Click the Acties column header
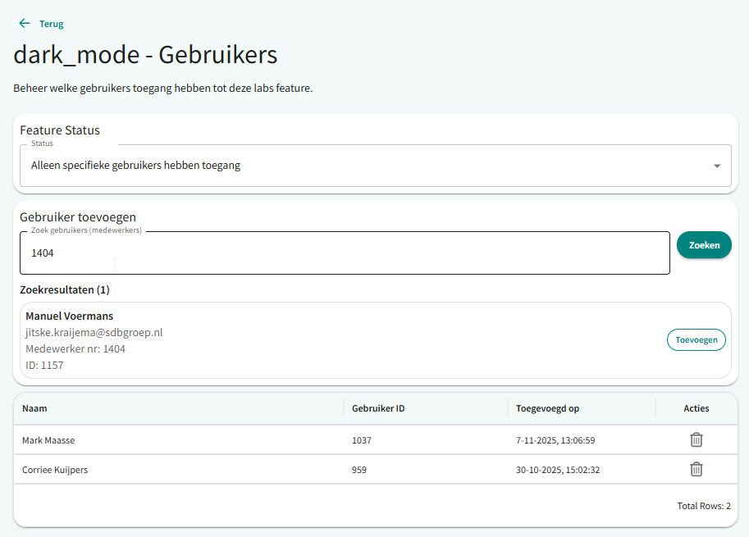The width and height of the screenshot is (749, 537). coord(696,408)
